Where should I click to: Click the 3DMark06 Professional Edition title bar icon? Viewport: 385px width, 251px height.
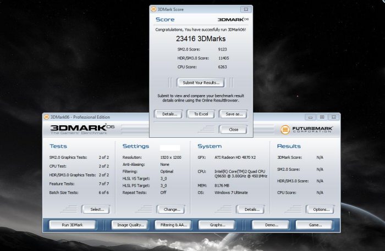point(46,117)
